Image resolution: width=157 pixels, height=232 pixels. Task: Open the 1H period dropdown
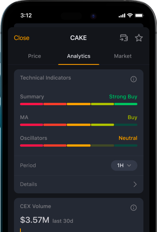[x=124, y=166]
